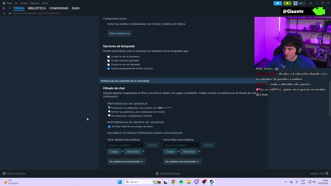Open the GIAN profile tab
Image resolution: width=331 pixels, height=186 pixels.
tap(76, 8)
